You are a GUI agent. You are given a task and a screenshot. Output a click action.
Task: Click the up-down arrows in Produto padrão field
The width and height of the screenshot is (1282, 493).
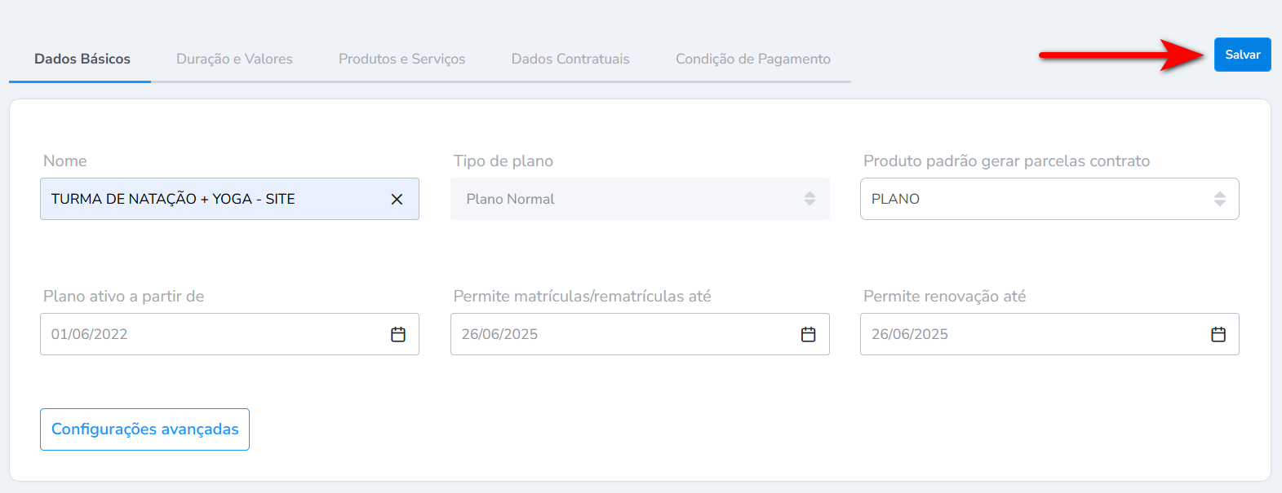tap(1219, 199)
